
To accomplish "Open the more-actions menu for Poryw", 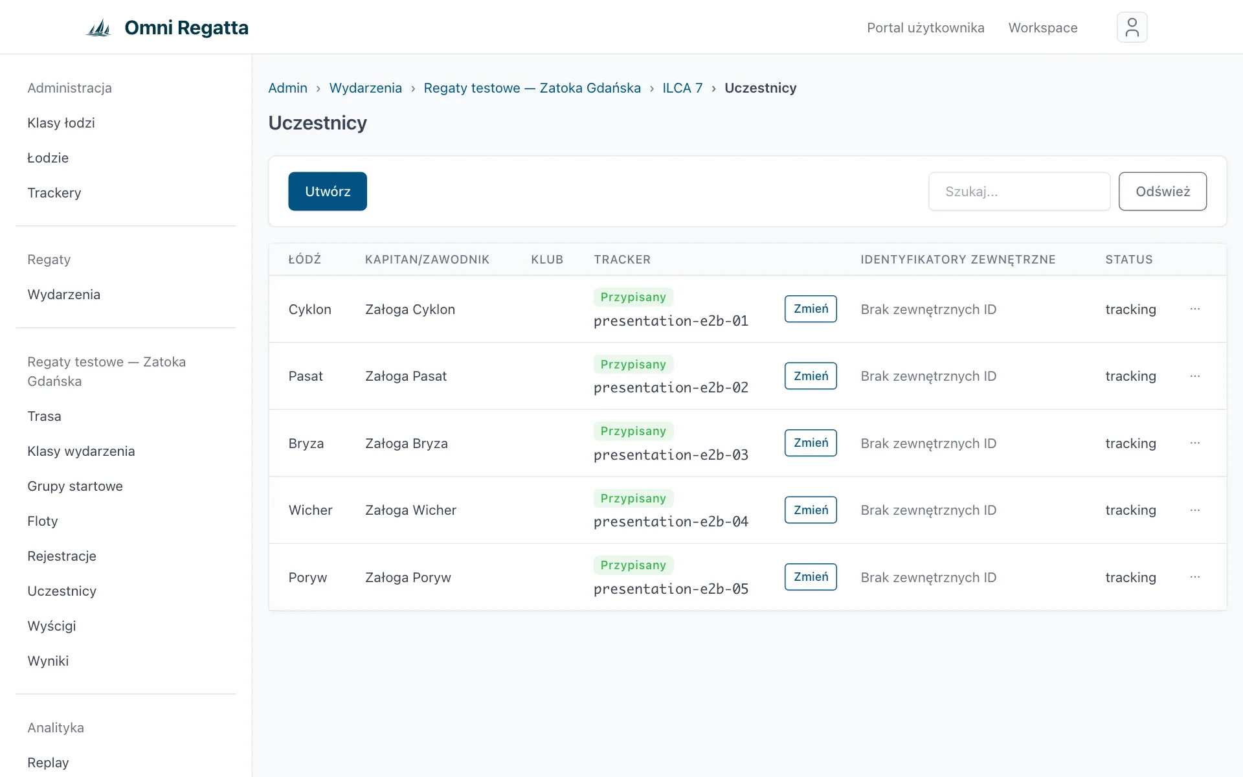I will 1195,577.
